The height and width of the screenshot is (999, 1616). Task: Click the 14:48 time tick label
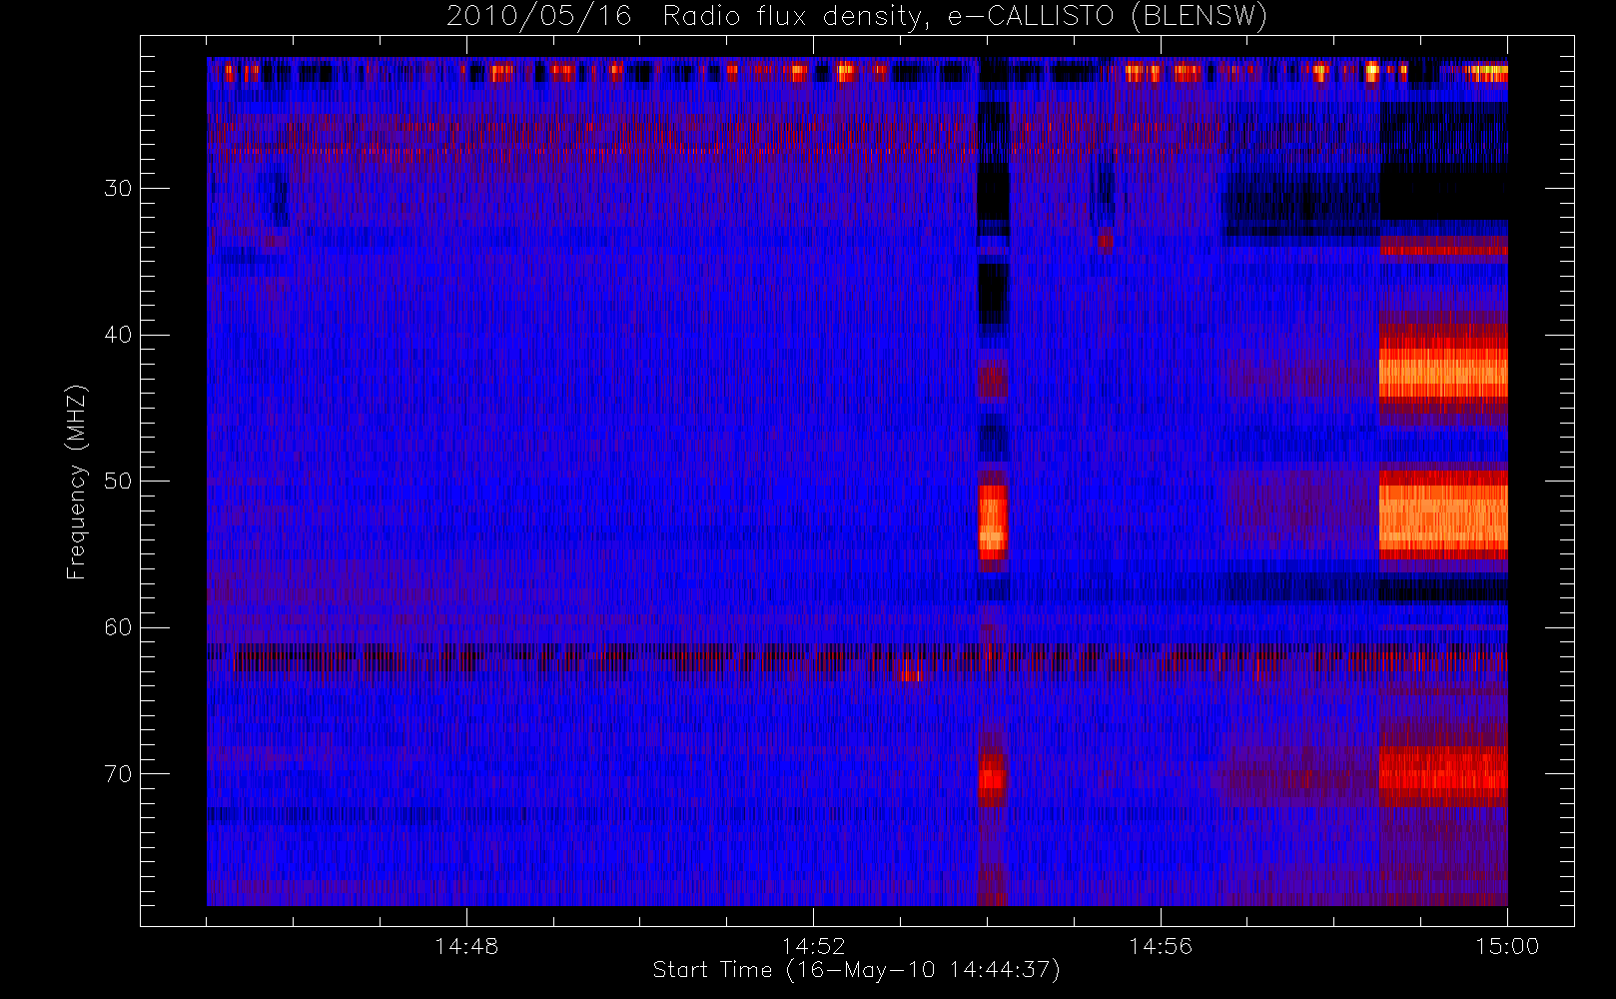coord(466,946)
